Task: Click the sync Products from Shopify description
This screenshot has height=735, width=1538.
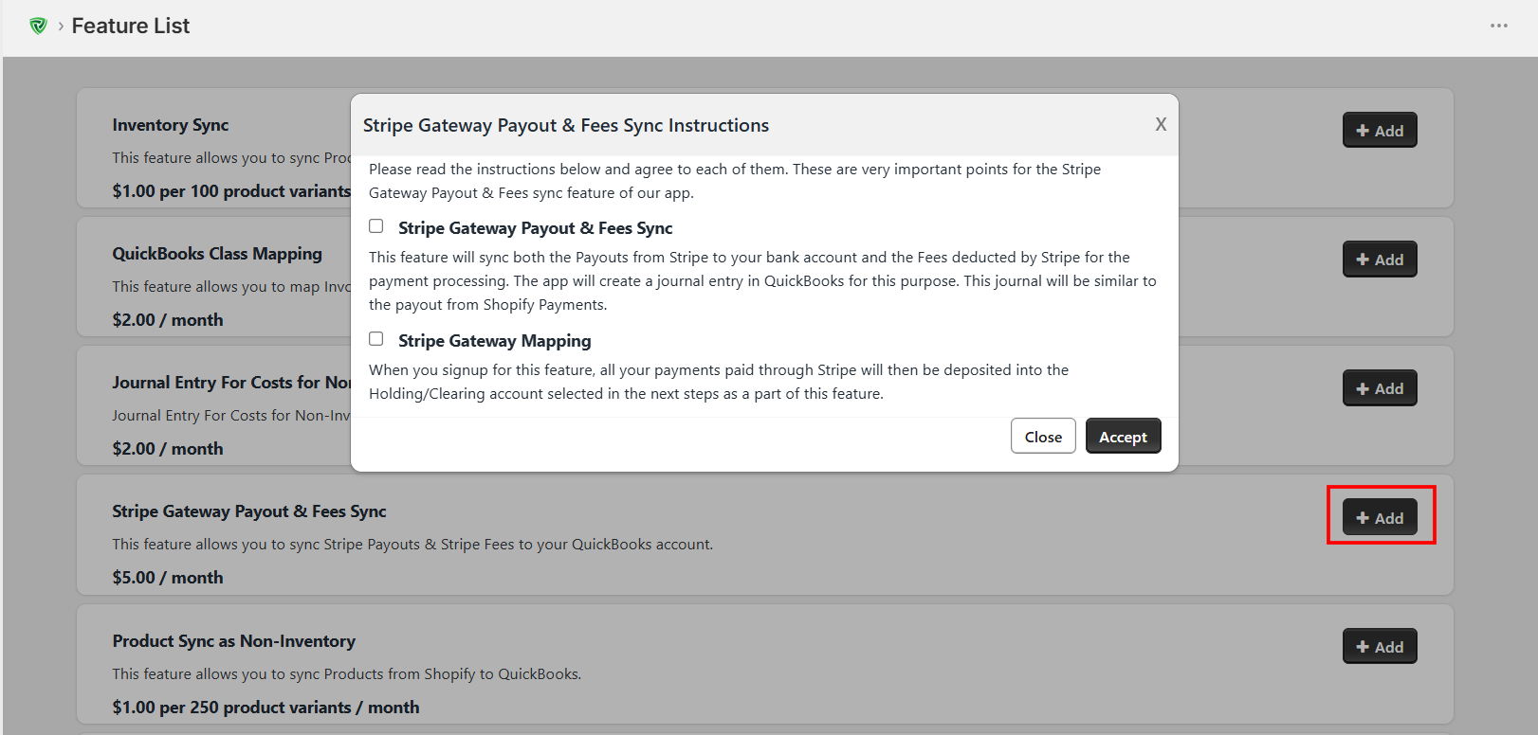Action: [347, 674]
